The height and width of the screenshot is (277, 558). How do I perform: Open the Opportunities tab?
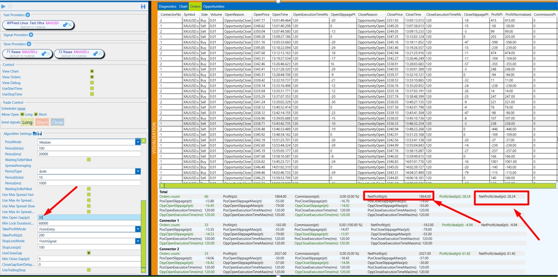click(x=214, y=6)
